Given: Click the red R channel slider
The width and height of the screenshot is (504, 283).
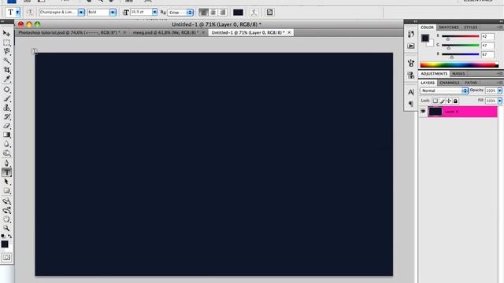Looking at the screenshot, I should click(460, 37).
